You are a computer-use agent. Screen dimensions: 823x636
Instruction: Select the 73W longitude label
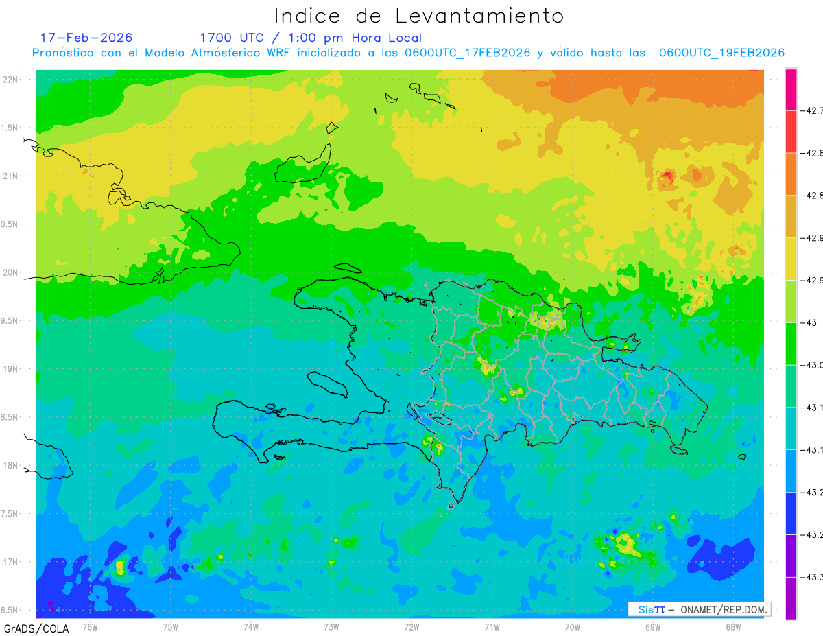(331, 626)
